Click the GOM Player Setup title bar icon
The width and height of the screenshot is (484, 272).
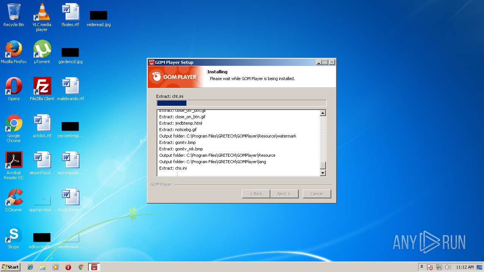[x=151, y=62]
